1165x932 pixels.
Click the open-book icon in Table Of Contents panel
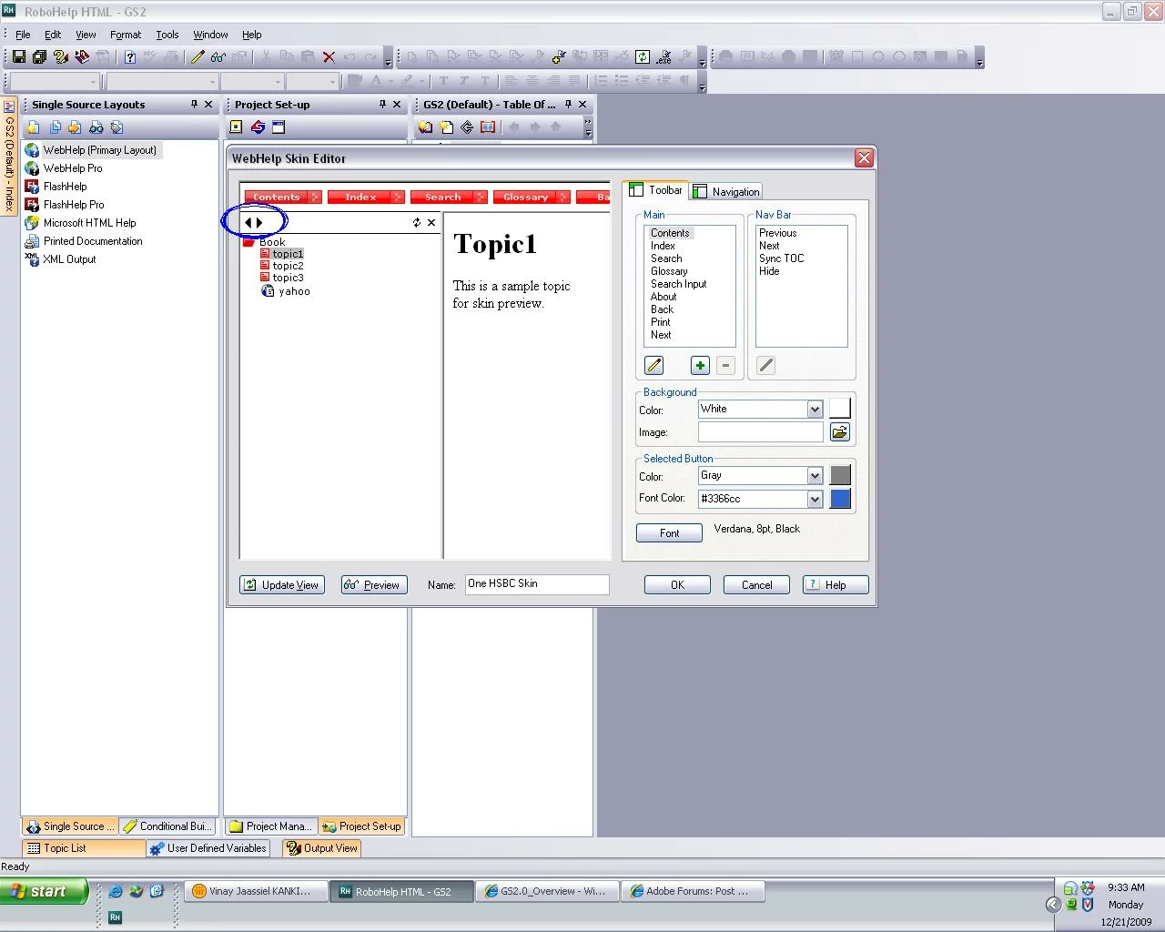[488, 127]
